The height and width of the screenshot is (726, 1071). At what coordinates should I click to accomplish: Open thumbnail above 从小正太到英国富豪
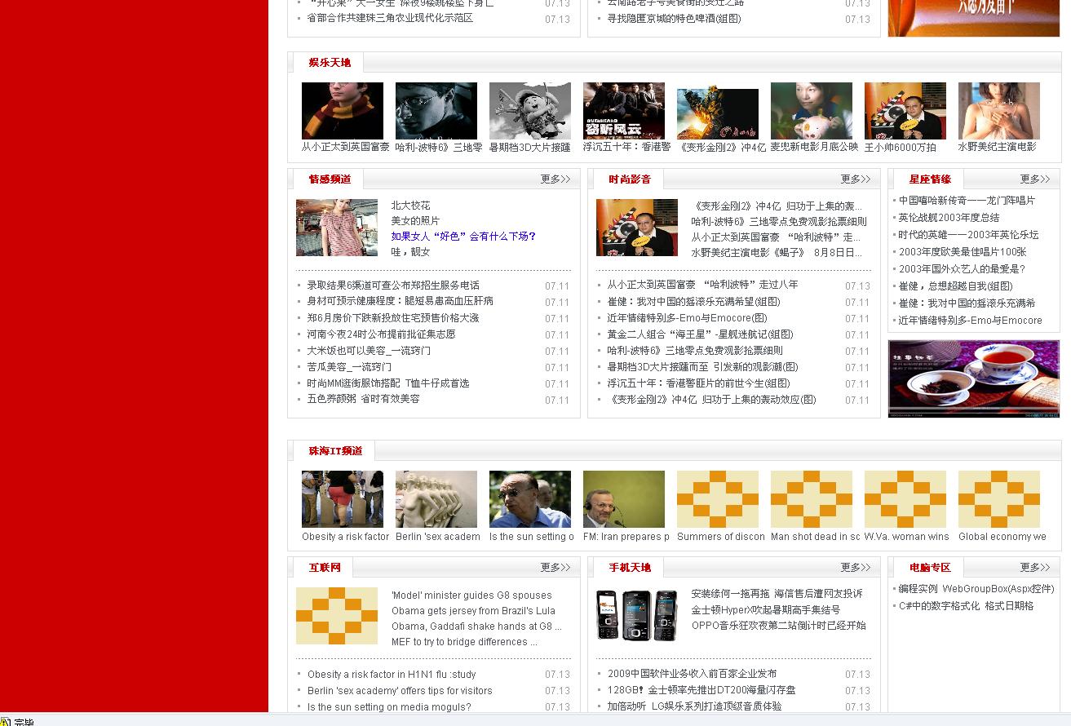pyautogui.click(x=343, y=111)
